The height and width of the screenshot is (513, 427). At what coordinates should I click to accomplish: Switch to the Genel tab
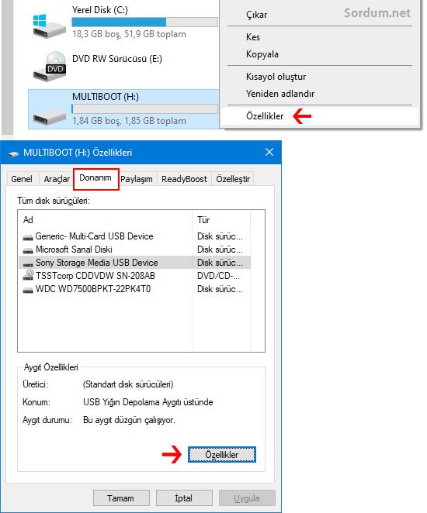22,179
